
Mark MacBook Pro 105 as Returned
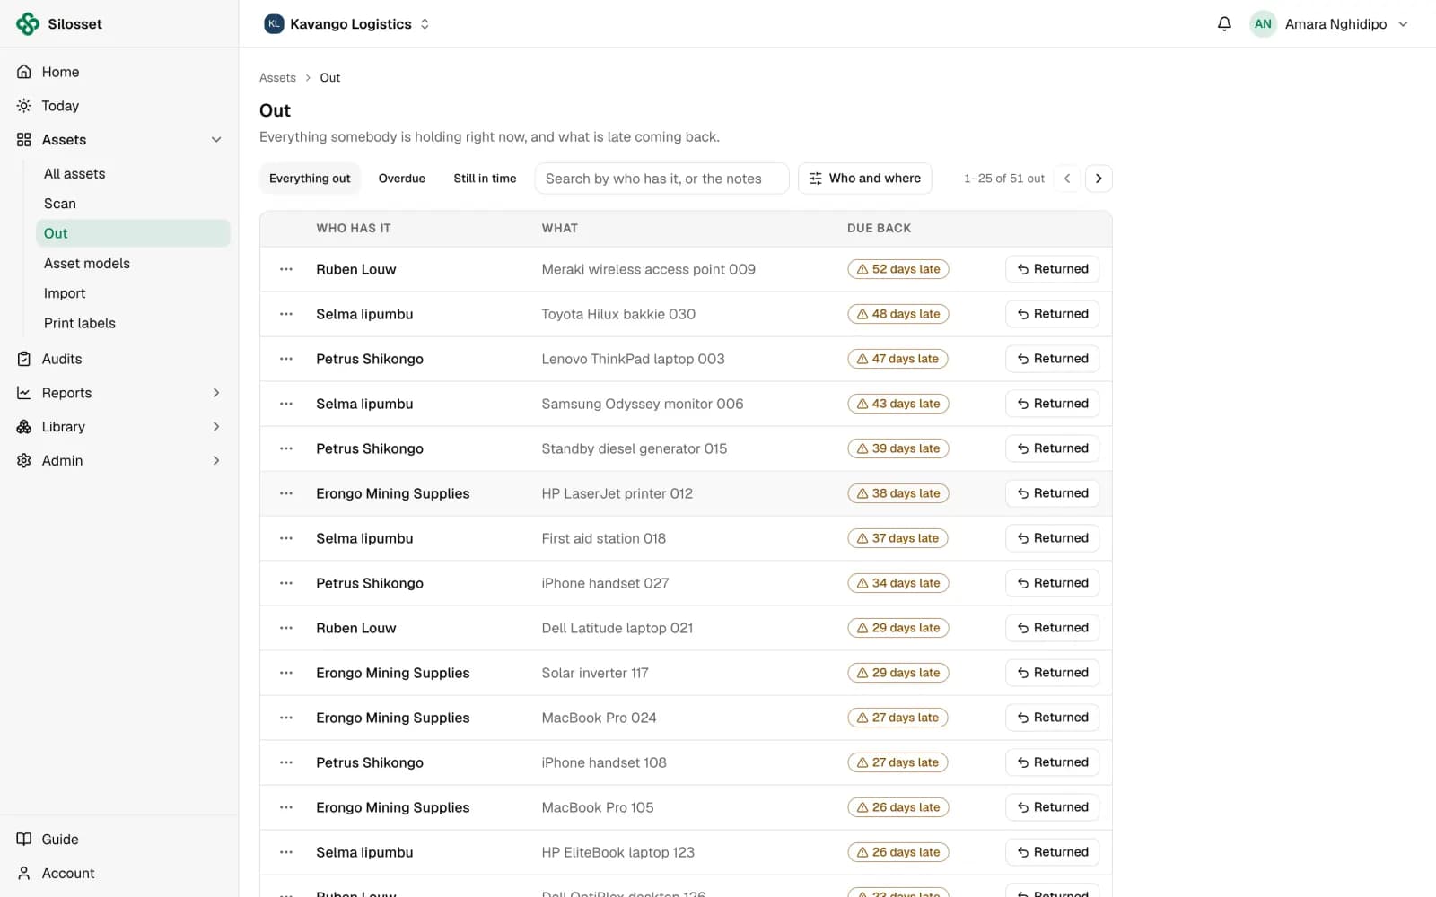click(x=1052, y=807)
